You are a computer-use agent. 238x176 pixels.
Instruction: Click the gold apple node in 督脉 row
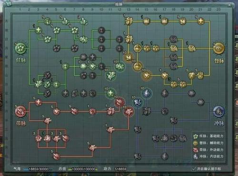coord(138,48)
